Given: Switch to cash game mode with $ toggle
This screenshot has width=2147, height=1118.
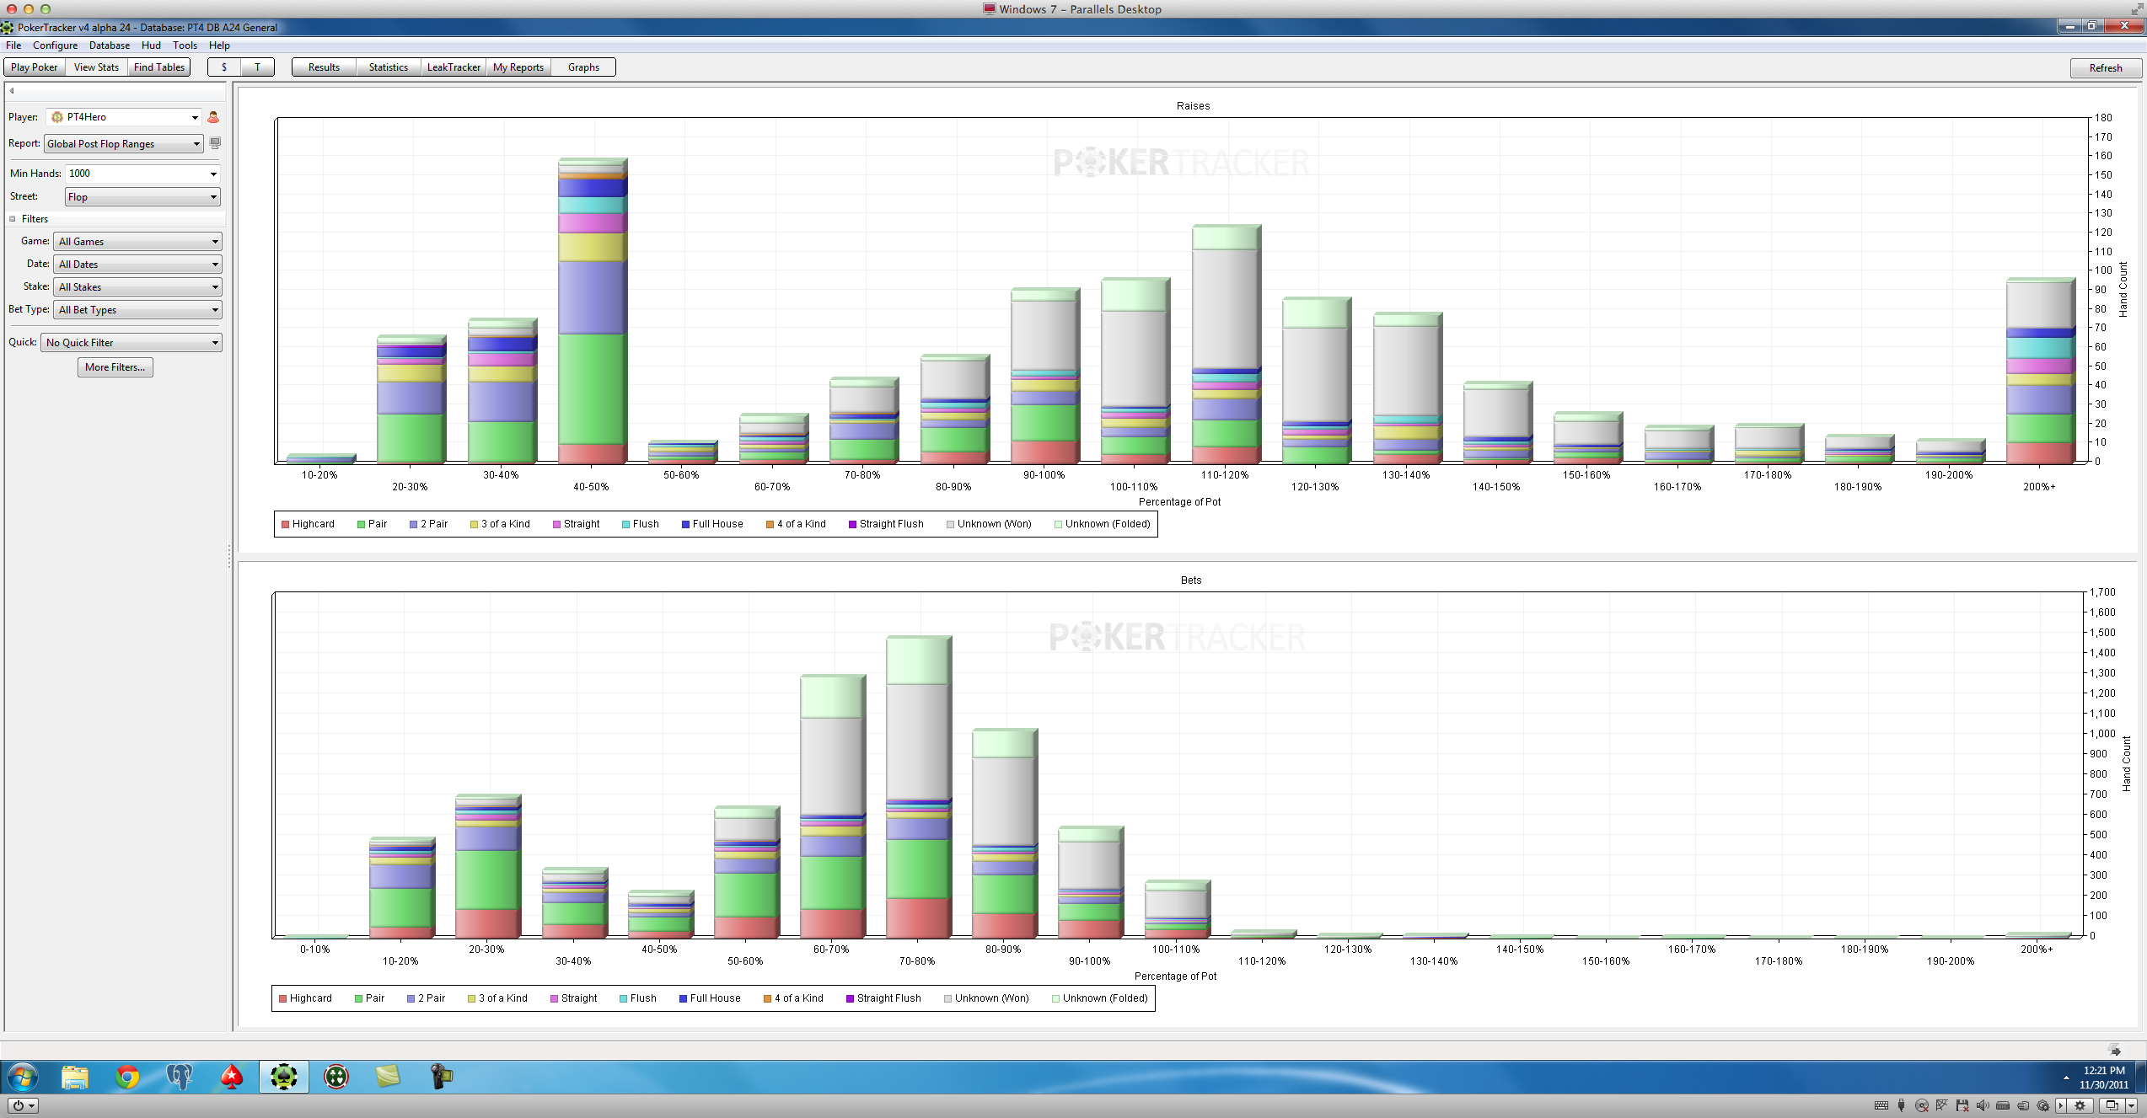Looking at the screenshot, I should click(224, 67).
